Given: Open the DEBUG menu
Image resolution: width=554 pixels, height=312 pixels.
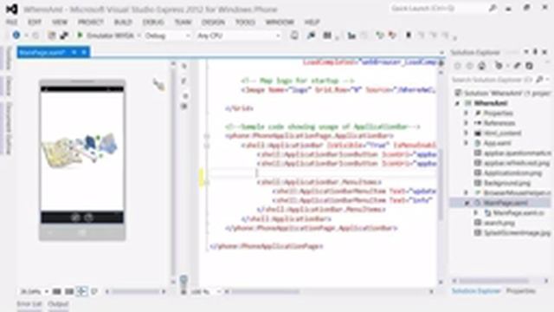Looking at the screenshot, I should (x=153, y=22).
